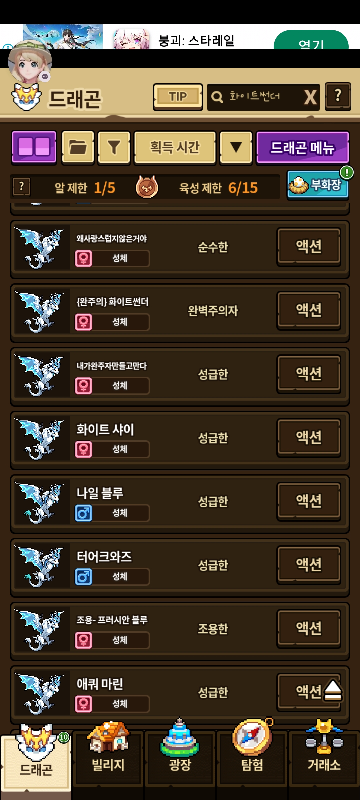Open the TIP button
This screenshot has height=800, width=360.
178,97
